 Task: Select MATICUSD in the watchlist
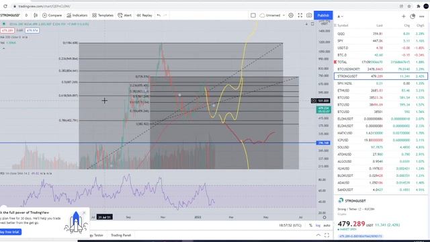coord(381,133)
